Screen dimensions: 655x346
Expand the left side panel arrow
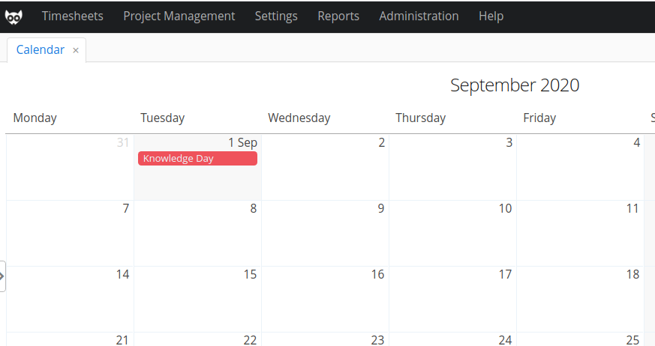pos(2,276)
